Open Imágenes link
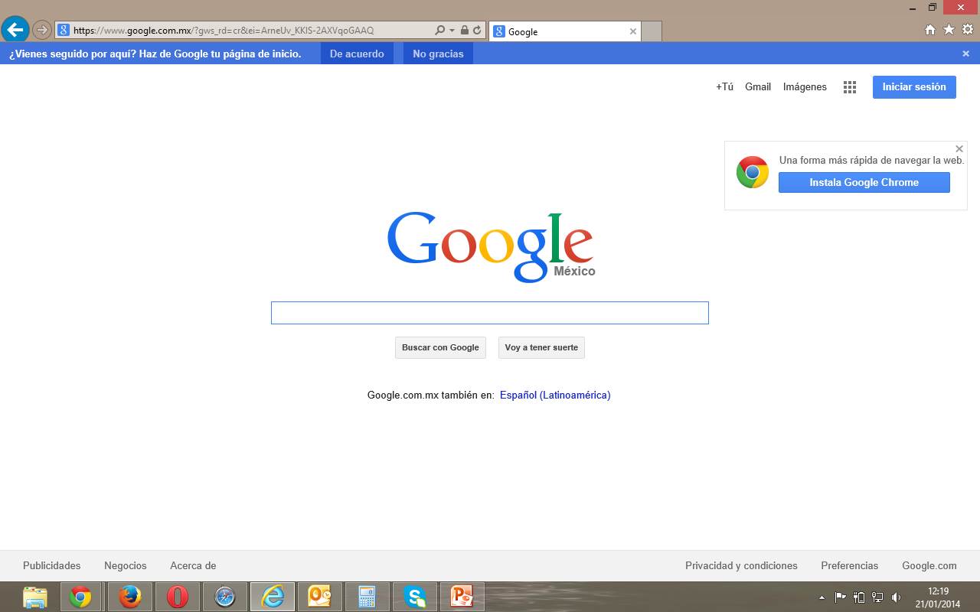The height and width of the screenshot is (612, 980). (805, 86)
